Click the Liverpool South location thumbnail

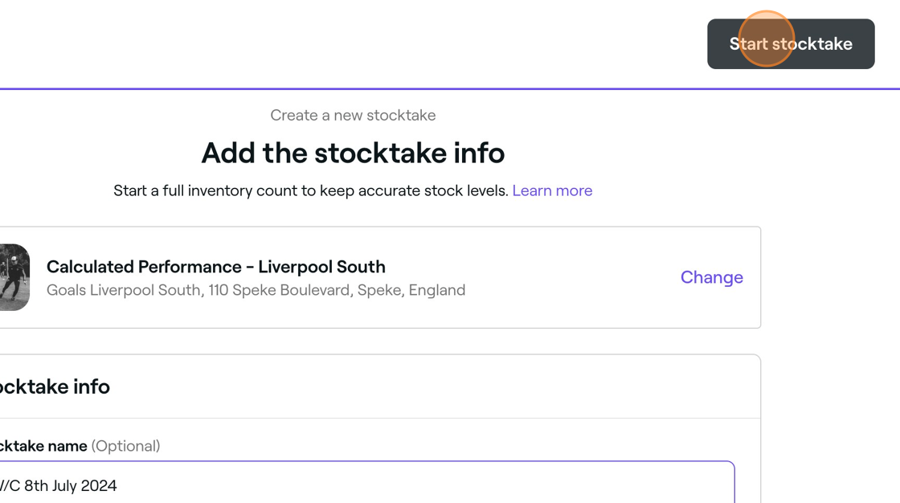(x=14, y=277)
